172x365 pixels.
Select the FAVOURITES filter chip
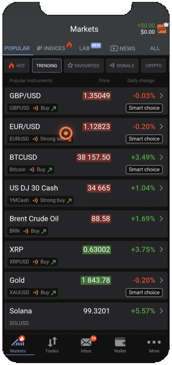[x=84, y=66]
